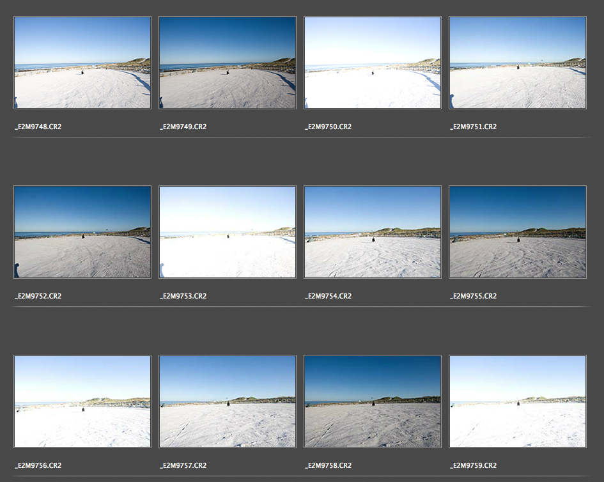Select the _E2M9751.CR2 filename label
Image resolution: width=604 pixels, height=482 pixels.
[473, 127]
